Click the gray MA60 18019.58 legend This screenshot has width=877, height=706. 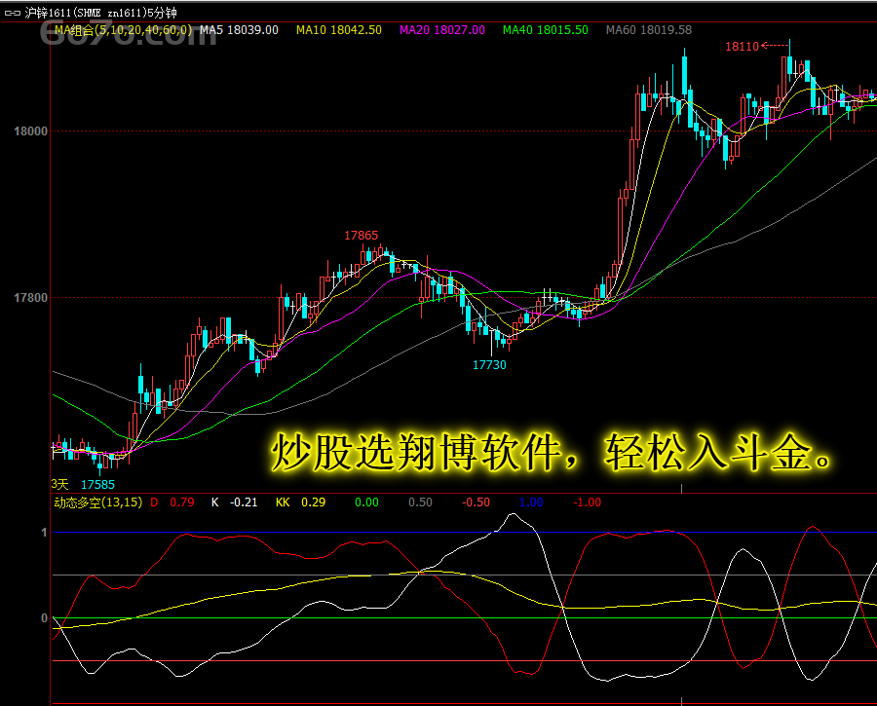tap(648, 30)
